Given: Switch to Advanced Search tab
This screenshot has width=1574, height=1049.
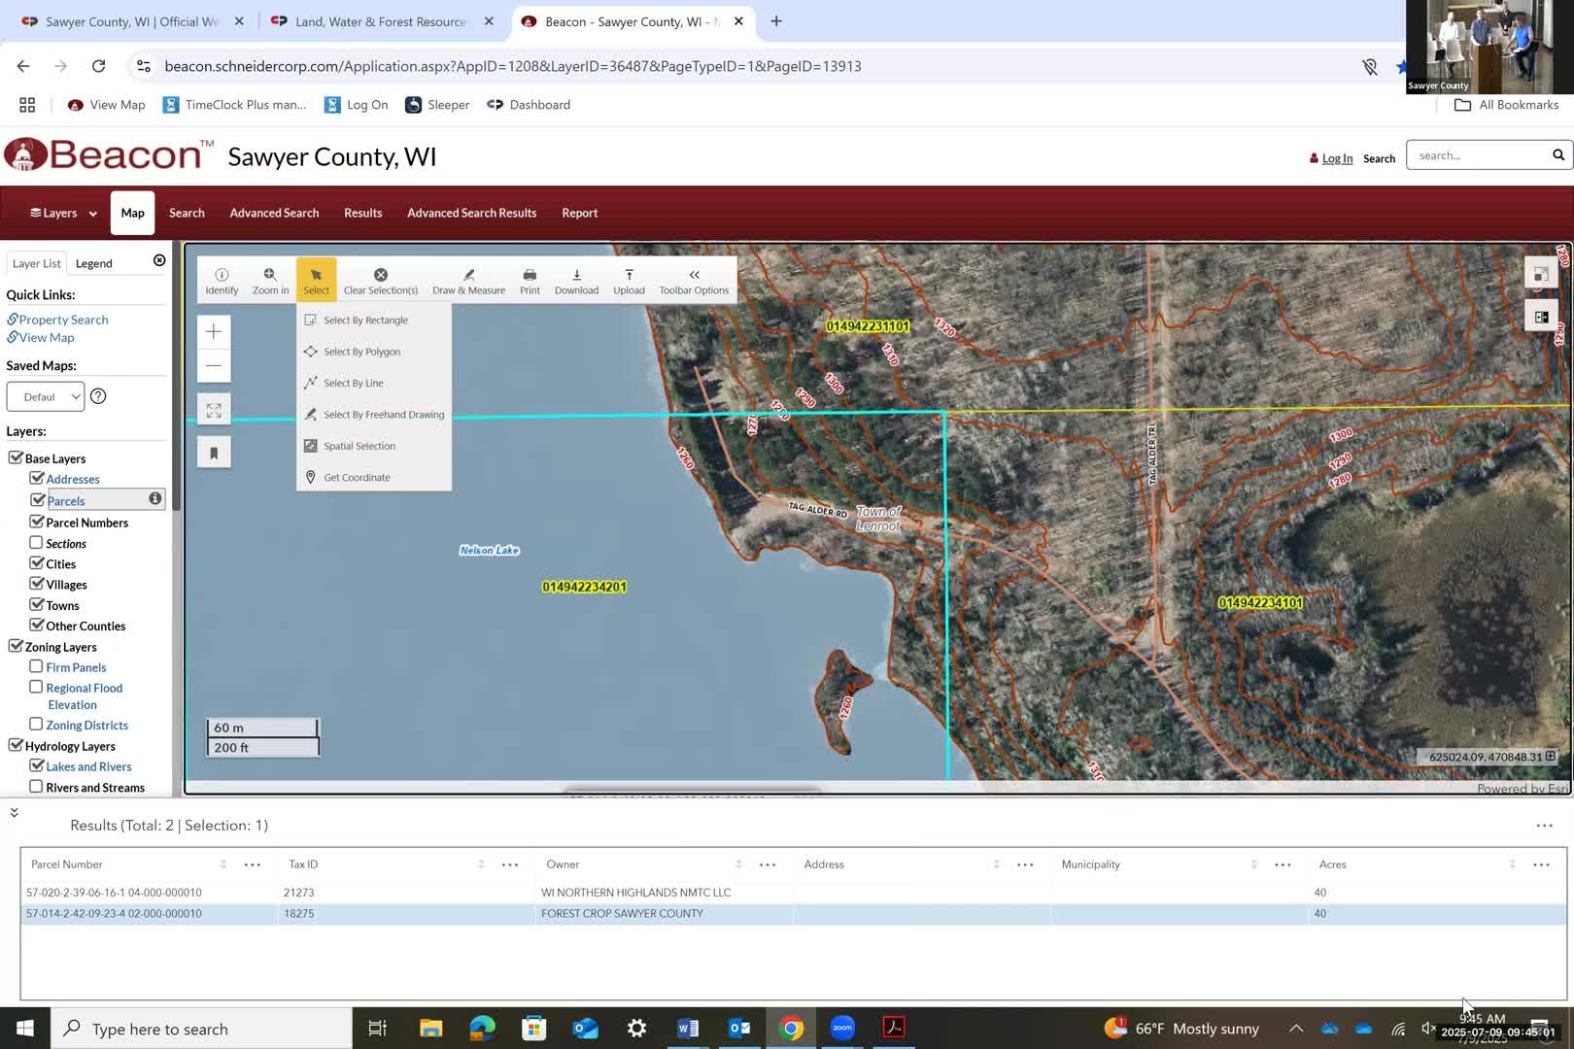Looking at the screenshot, I should coord(274,213).
